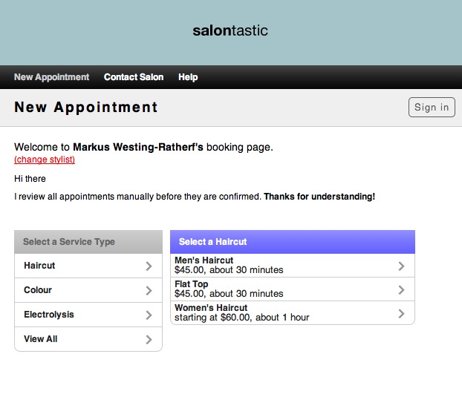Select the Colour service type
This screenshot has width=462, height=394.
coord(88,290)
